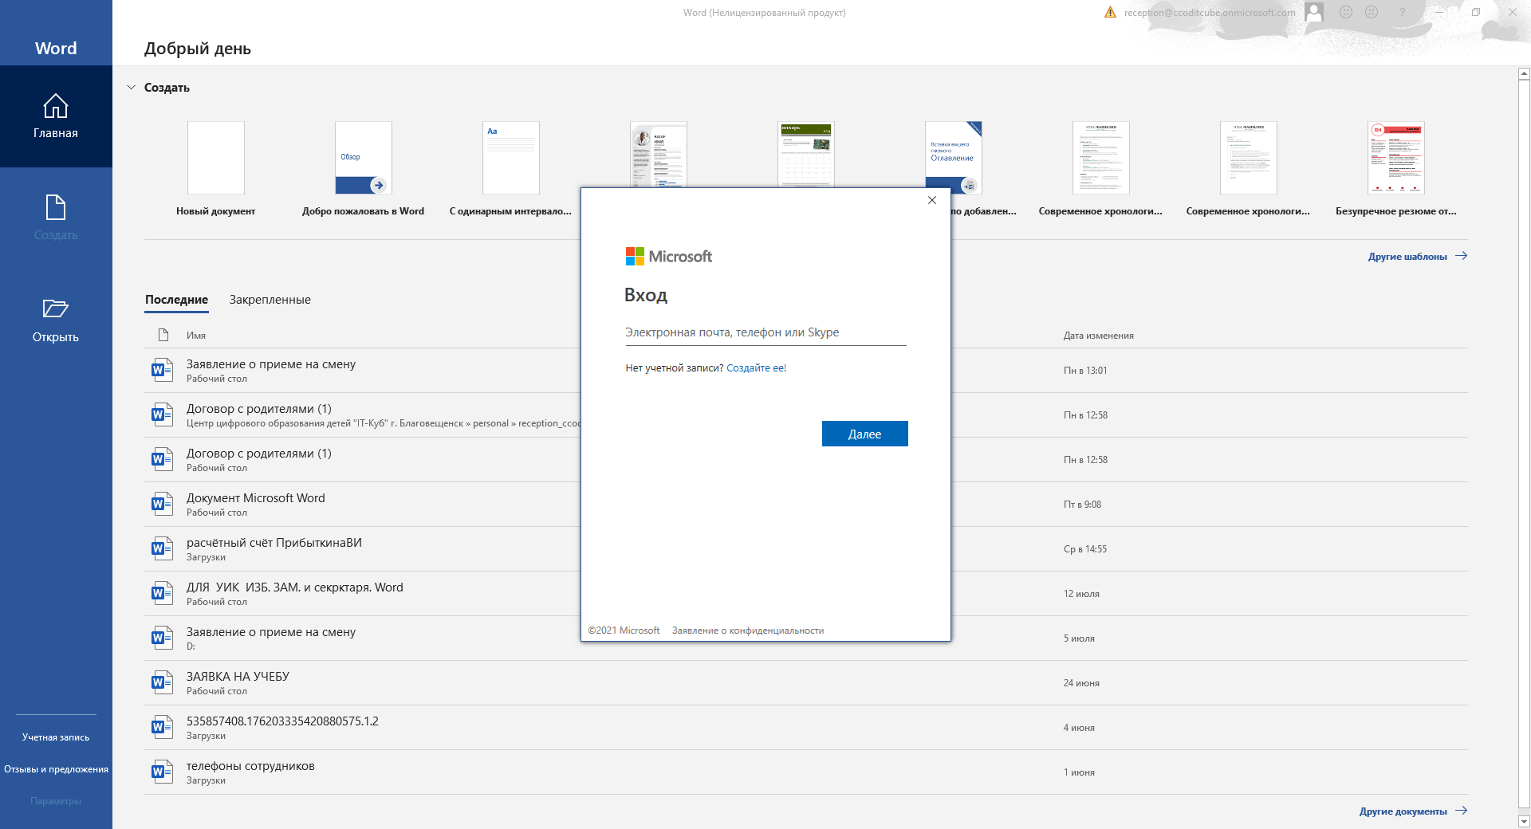
Task: Open Отзывы и предложения in sidebar
Action: pyautogui.click(x=56, y=769)
